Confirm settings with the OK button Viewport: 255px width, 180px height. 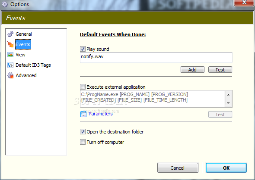point(226,168)
